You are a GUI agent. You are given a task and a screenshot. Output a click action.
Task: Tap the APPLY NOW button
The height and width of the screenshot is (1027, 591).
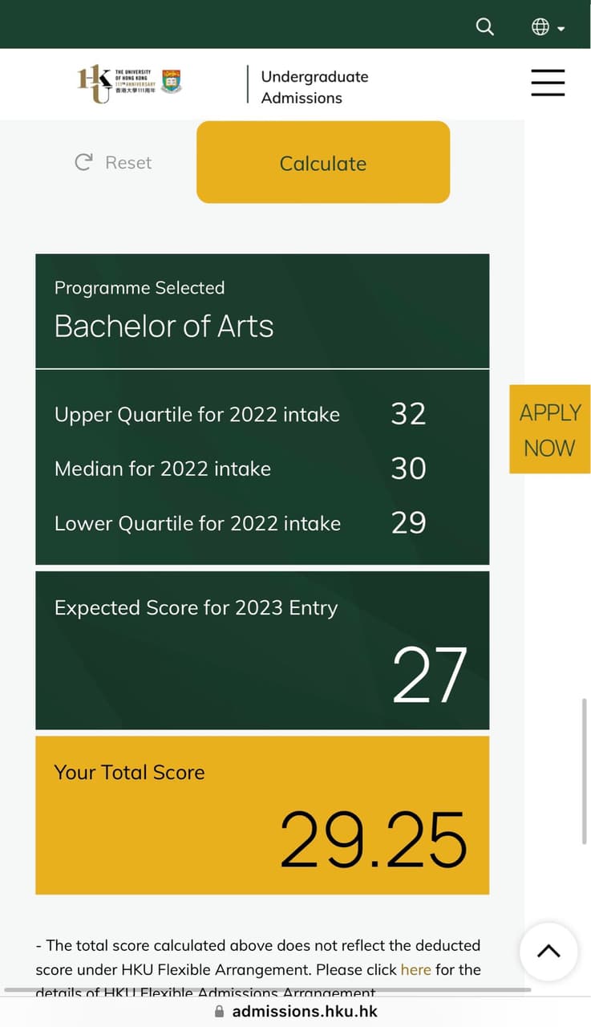coord(549,429)
